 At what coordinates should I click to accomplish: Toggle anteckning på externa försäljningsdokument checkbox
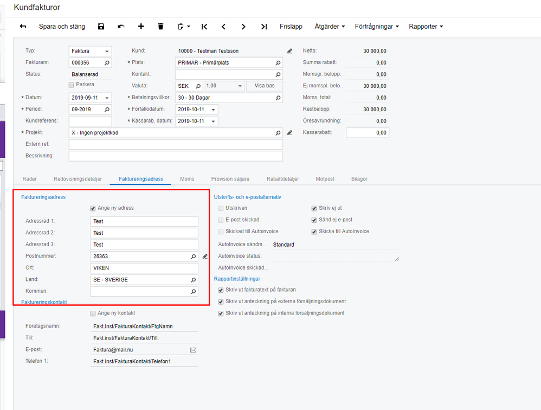pos(221,302)
